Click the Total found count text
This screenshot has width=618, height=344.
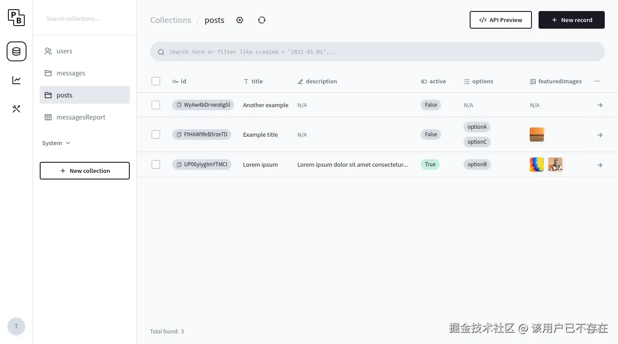tap(167, 331)
